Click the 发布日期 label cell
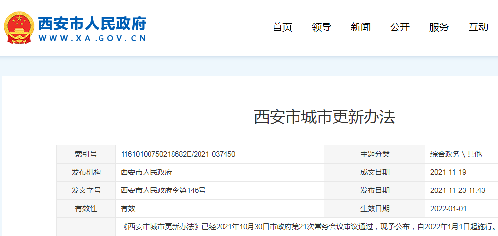Viewport: 498px width, 236px height. coord(375,190)
